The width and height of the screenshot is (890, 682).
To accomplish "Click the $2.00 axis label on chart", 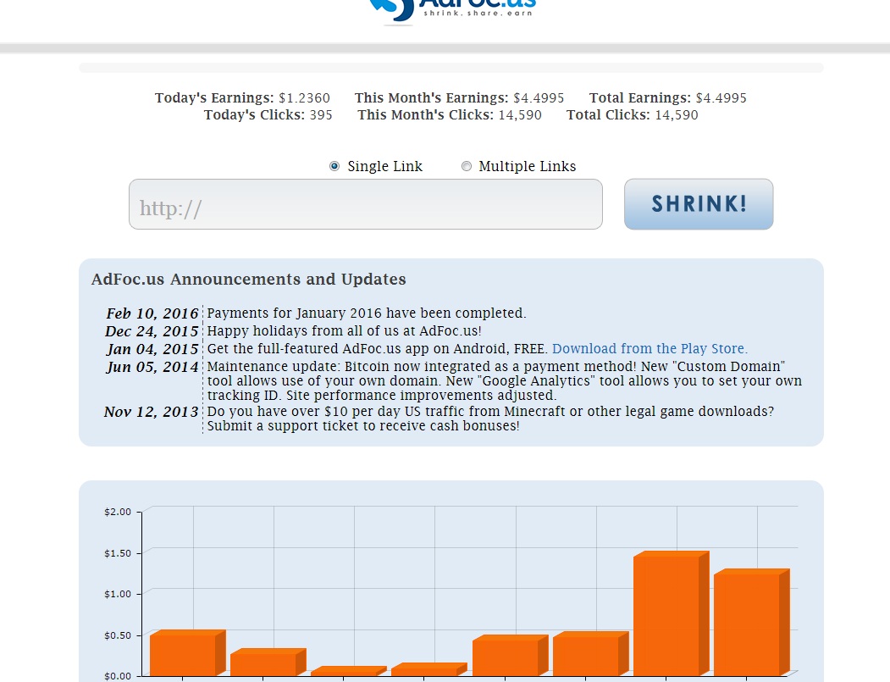I will coord(118,512).
